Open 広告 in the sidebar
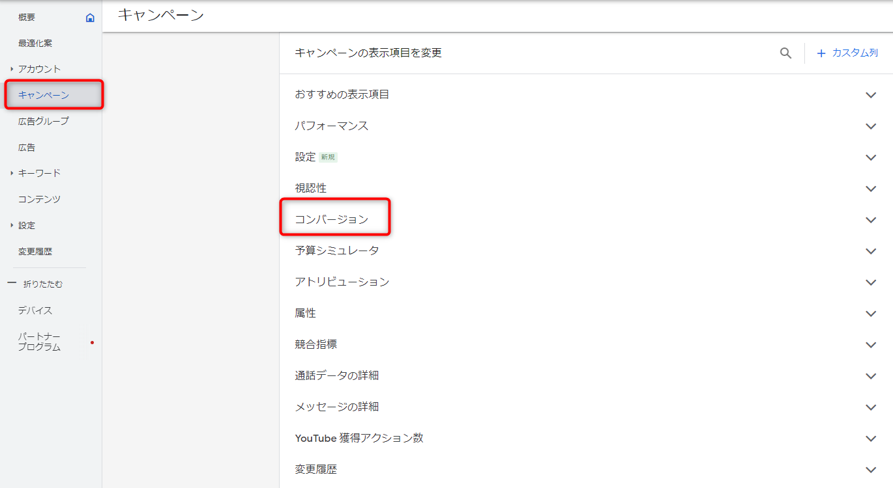This screenshot has width=893, height=488. (27, 148)
